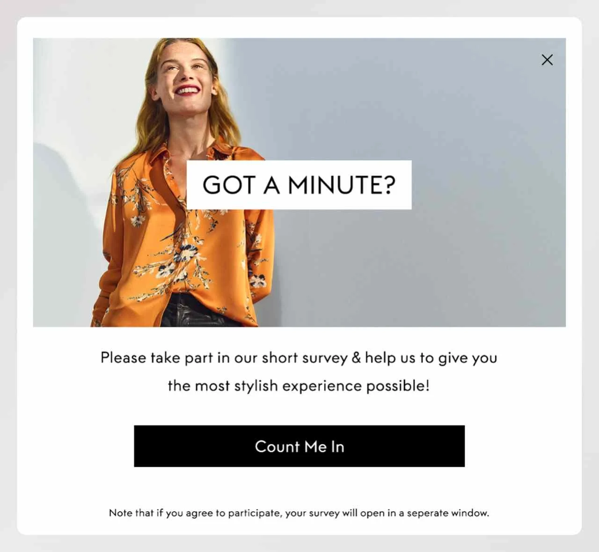Click the note about a seperate window
Screen dimensions: 599x552
(x=299, y=513)
